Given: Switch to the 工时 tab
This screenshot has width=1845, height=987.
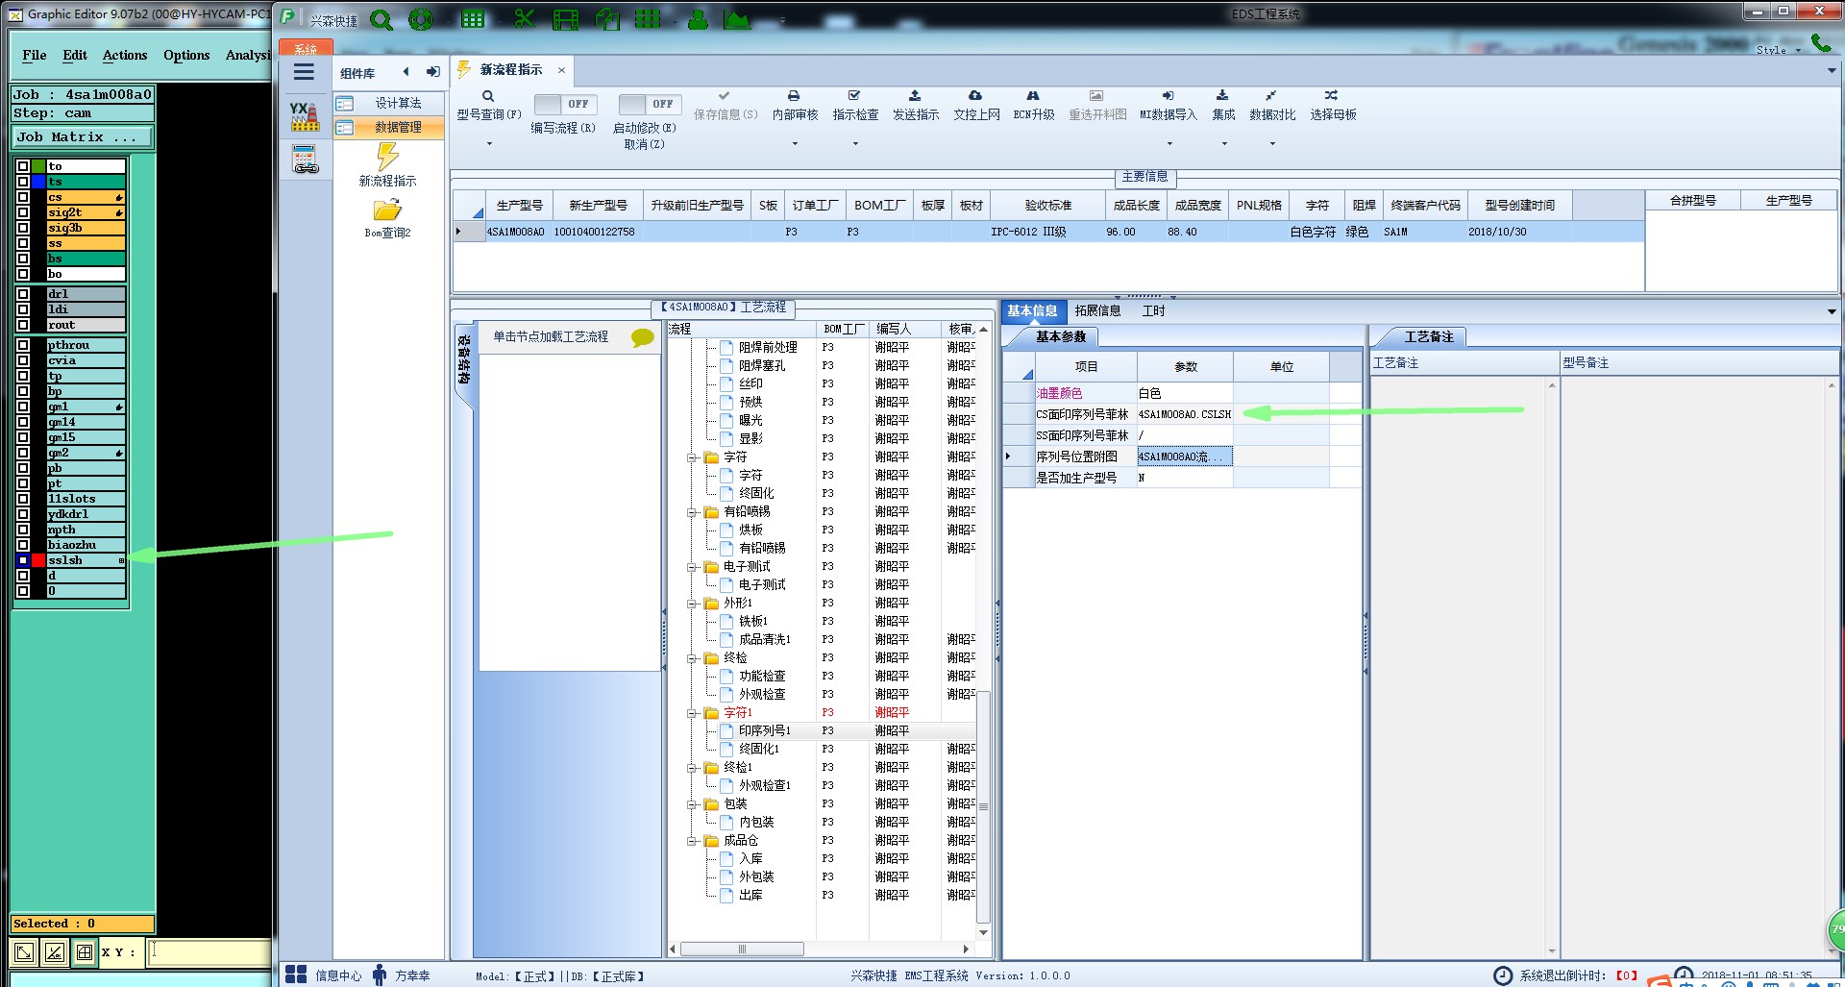Looking at the screenshot, I should (1153, 310).
